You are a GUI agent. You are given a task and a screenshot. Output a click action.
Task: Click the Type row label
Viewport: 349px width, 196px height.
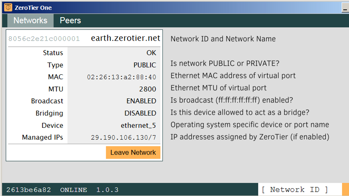(55, 65)
